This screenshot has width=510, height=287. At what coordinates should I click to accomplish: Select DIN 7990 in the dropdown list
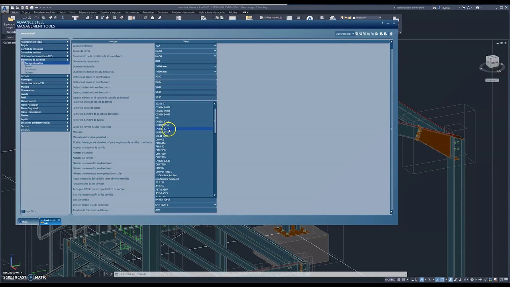(x=184, y=157)
